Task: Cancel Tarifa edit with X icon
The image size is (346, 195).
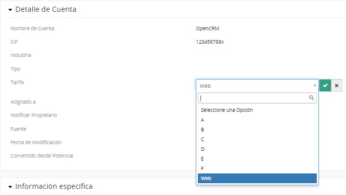Action: (x=336, y=86)
